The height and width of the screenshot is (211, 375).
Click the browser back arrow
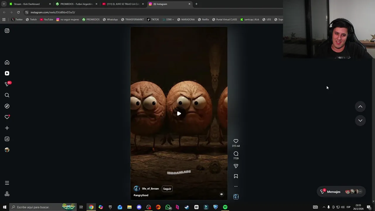tap(4, 12)
